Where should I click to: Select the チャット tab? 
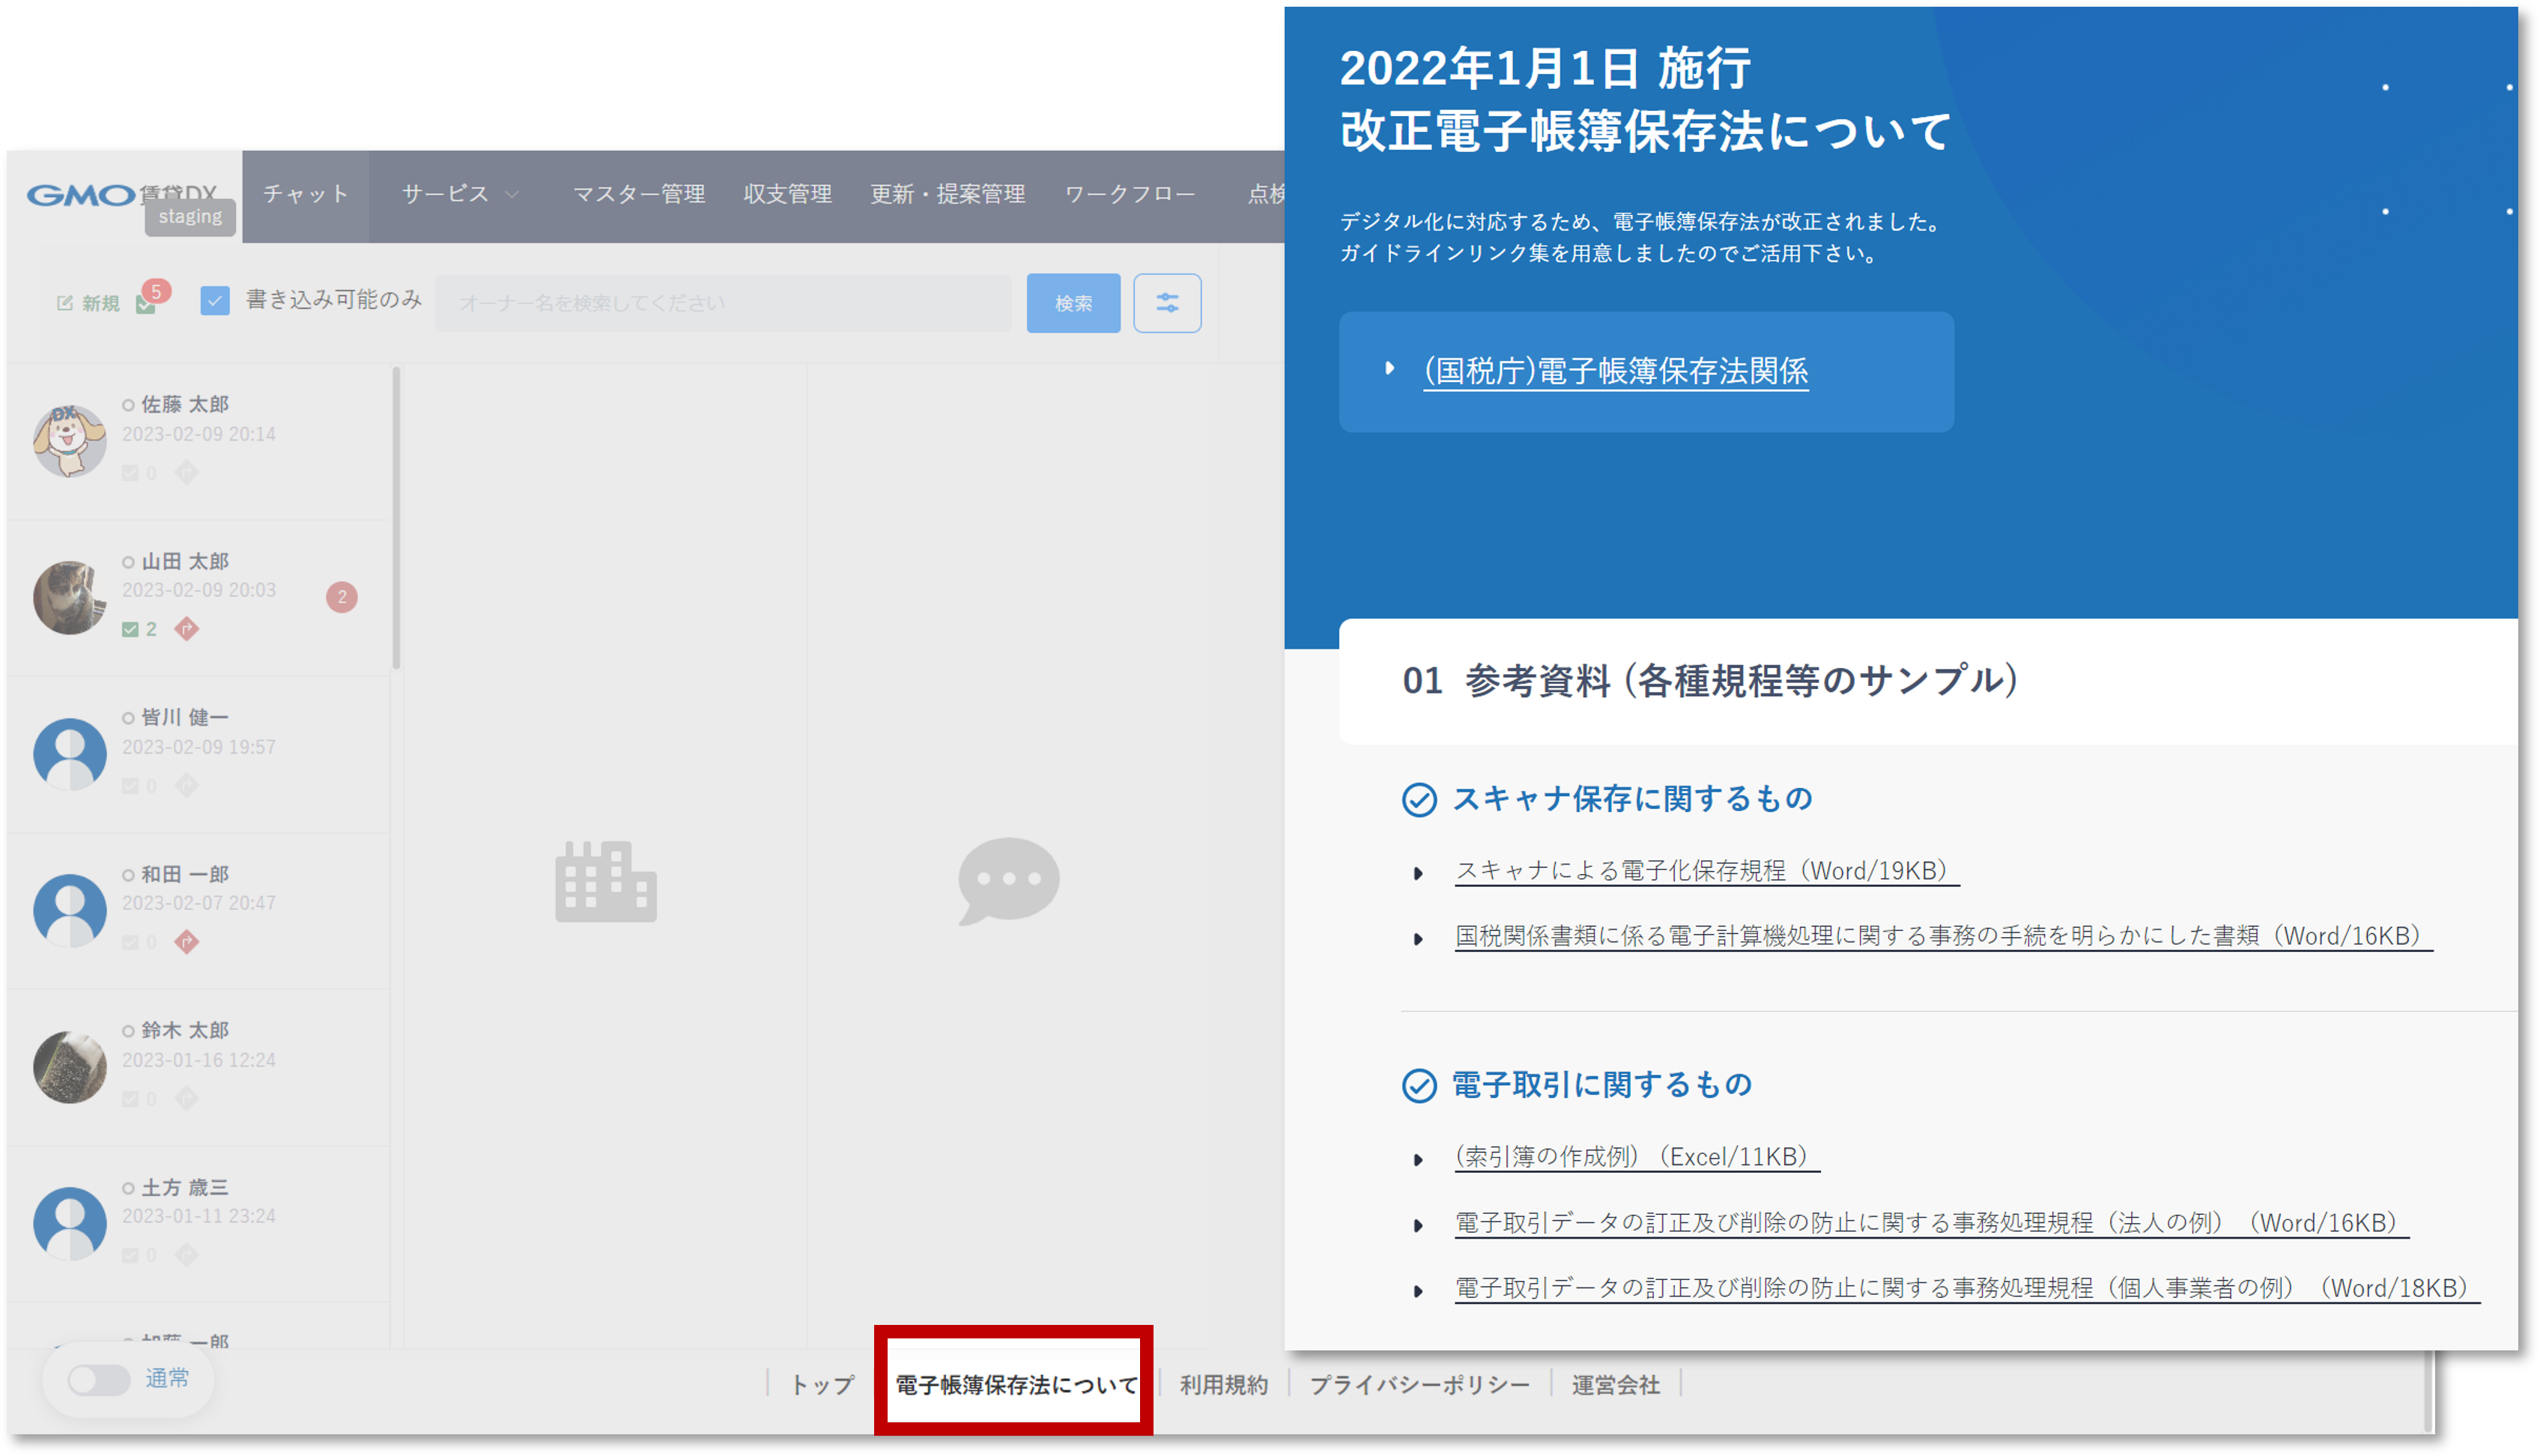point(306,194)
